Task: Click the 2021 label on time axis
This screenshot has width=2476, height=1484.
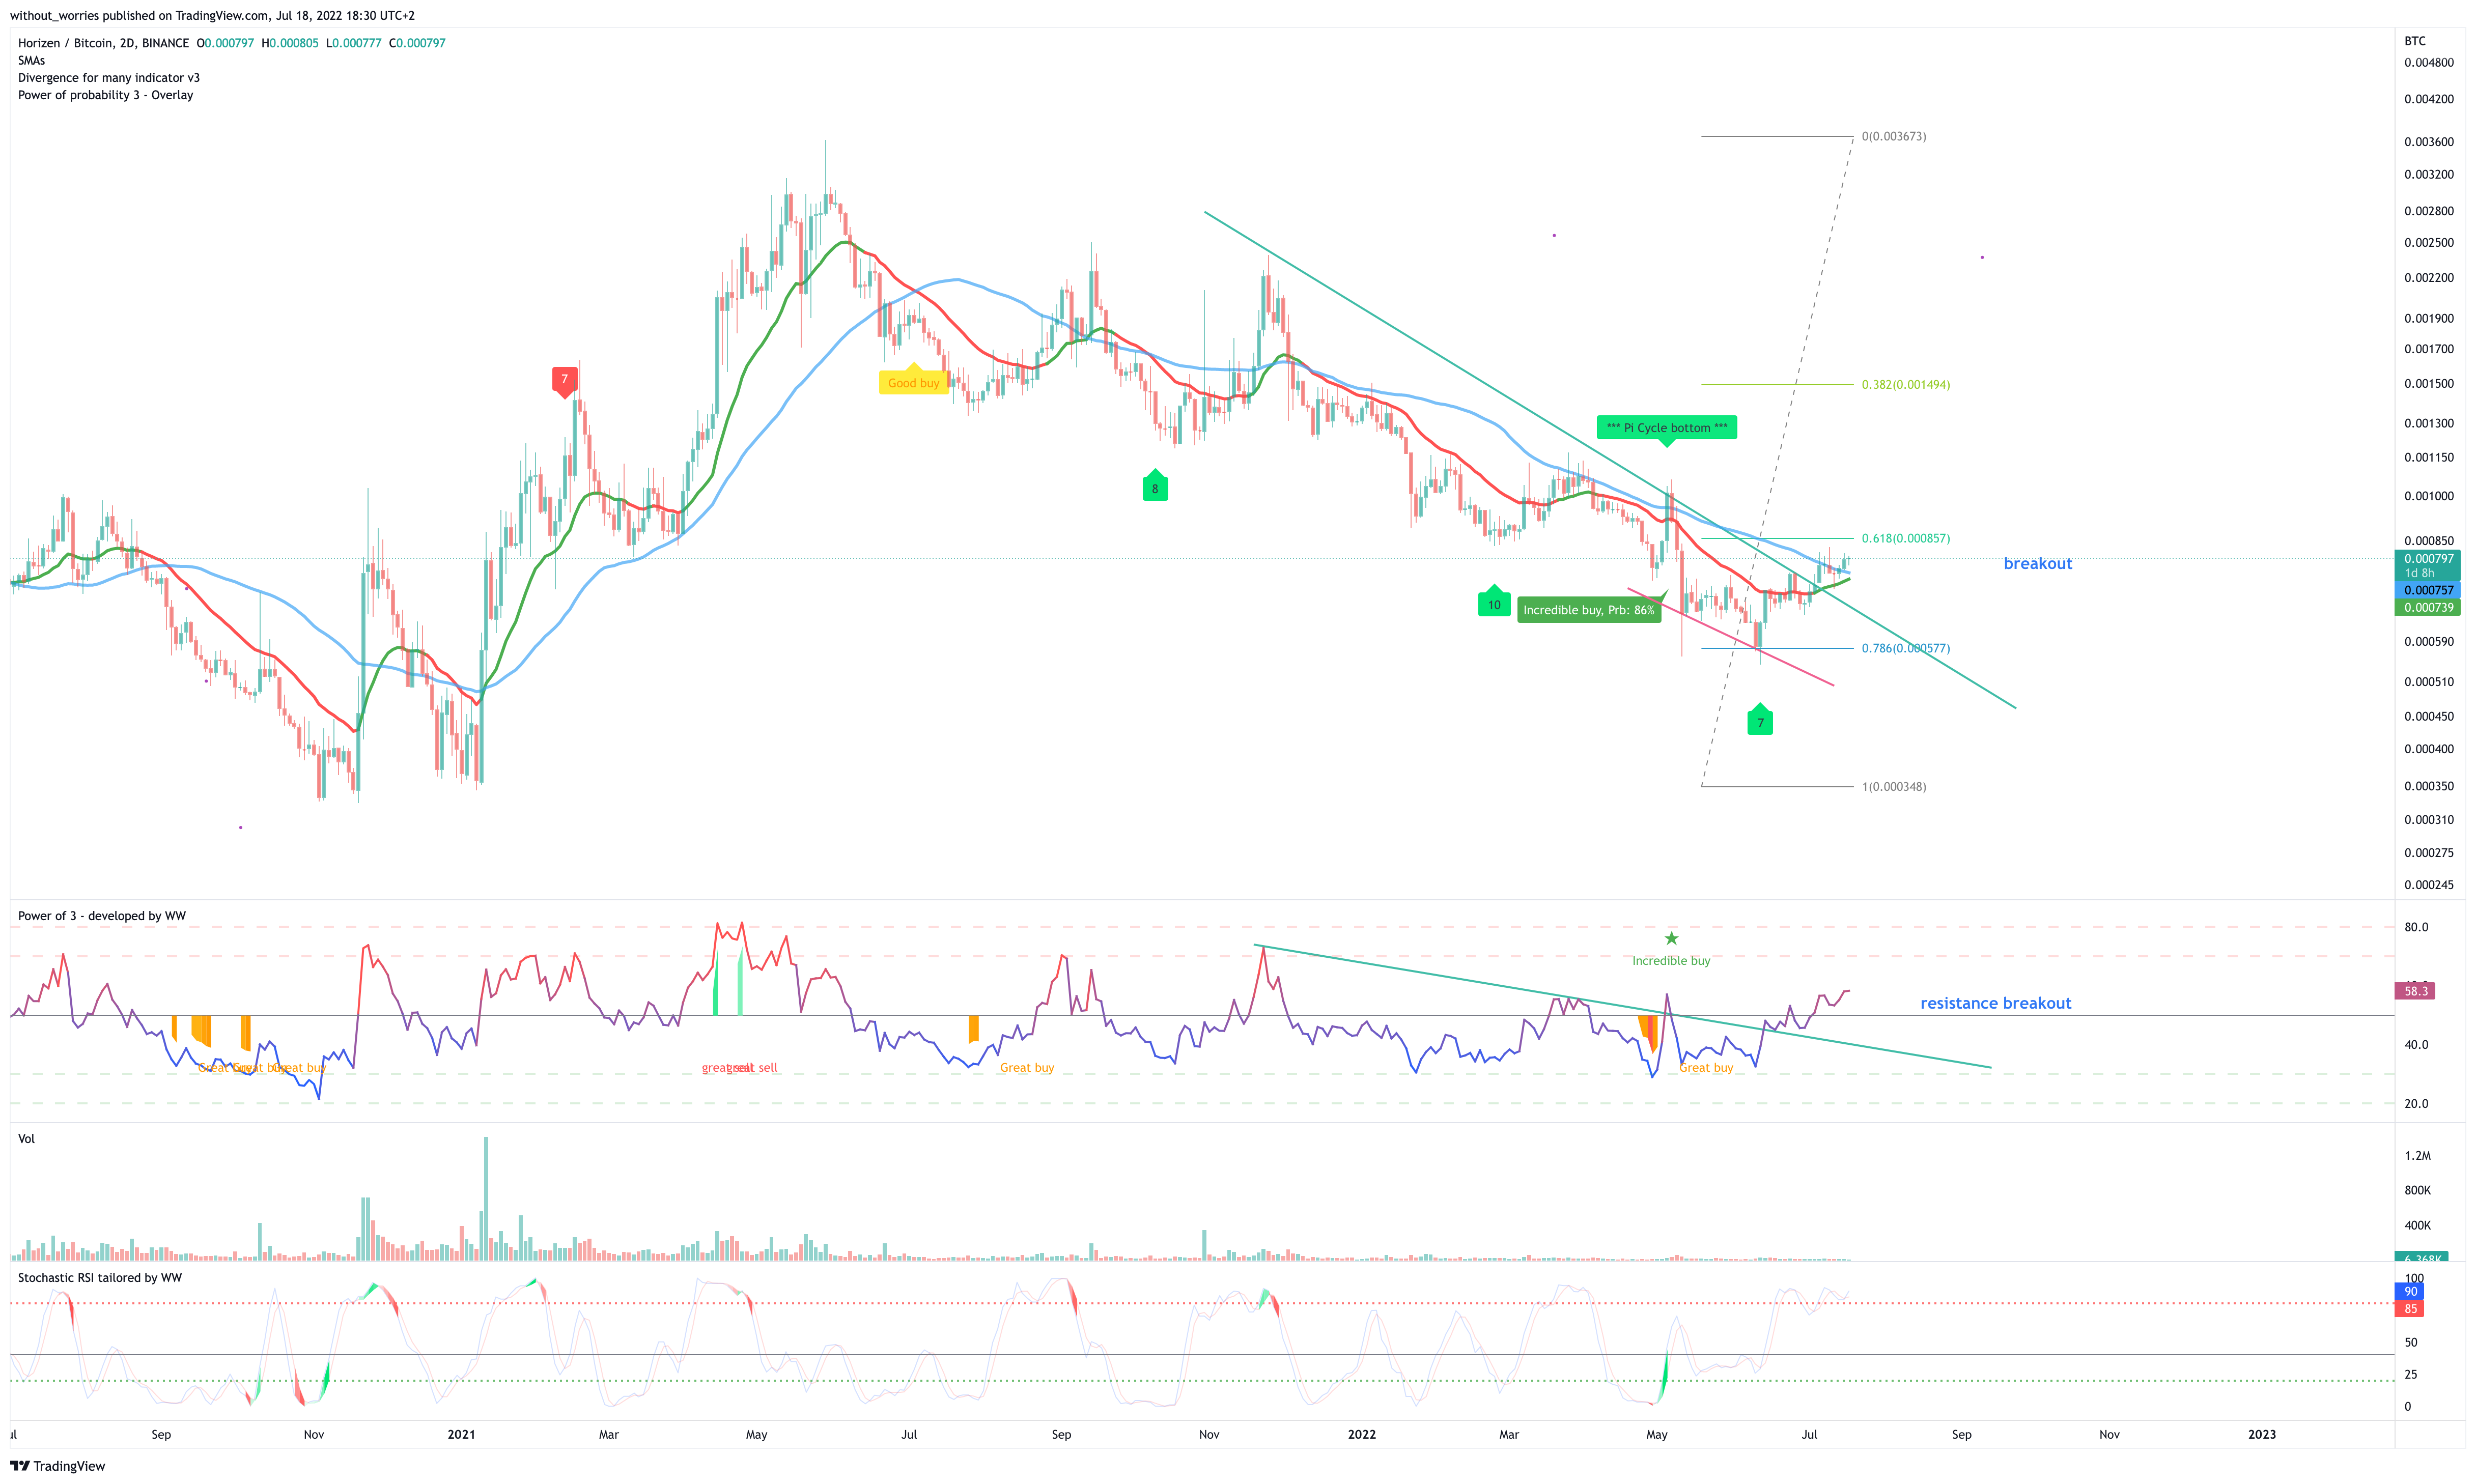Action: click(x=461, y=1434)
